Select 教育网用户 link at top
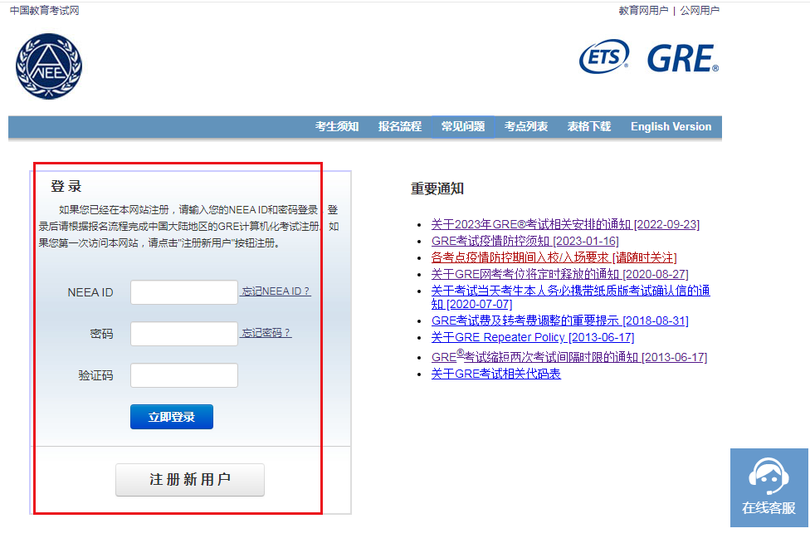Viewport: 810px width, 548px height. tap(643, 11)
